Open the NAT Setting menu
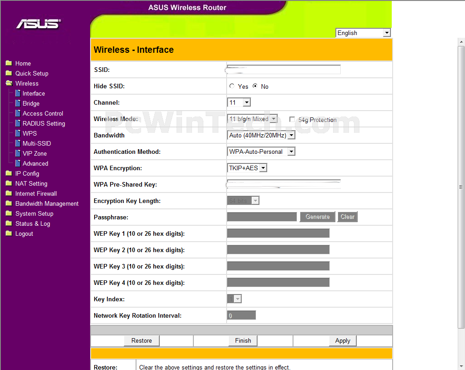 click(31, 184)
